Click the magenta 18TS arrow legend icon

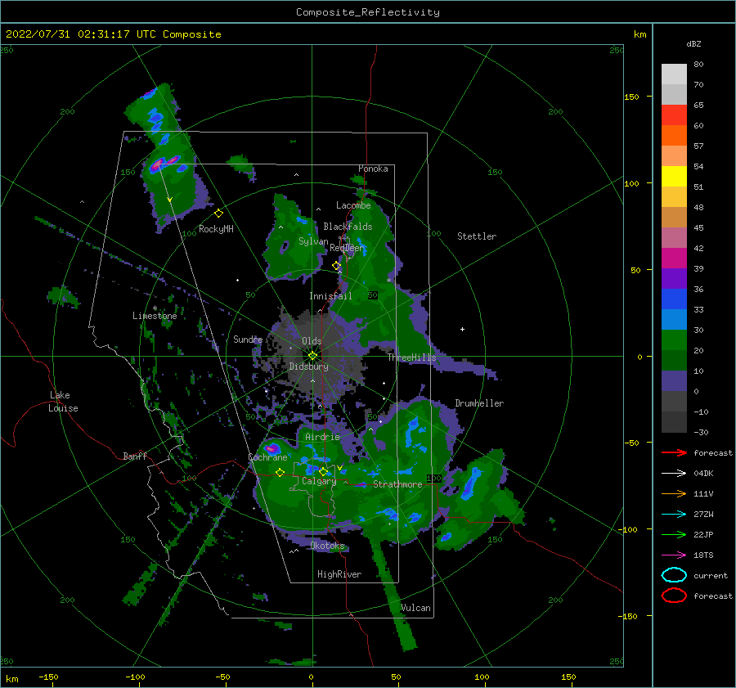point(674,555)
